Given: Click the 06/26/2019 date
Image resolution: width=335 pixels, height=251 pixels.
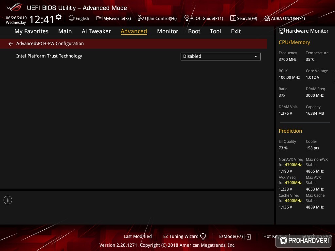Looking at the screenshot, I should [x=16, y=18].
